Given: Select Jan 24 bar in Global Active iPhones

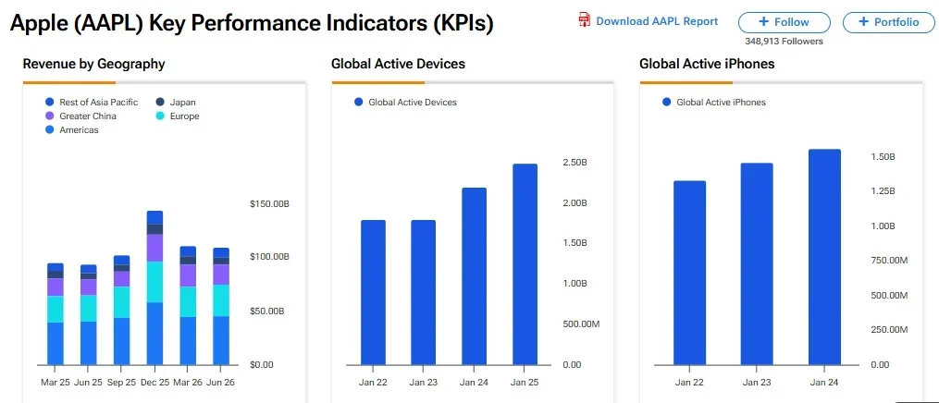Looking at the screenshot, I should [824, 257].
